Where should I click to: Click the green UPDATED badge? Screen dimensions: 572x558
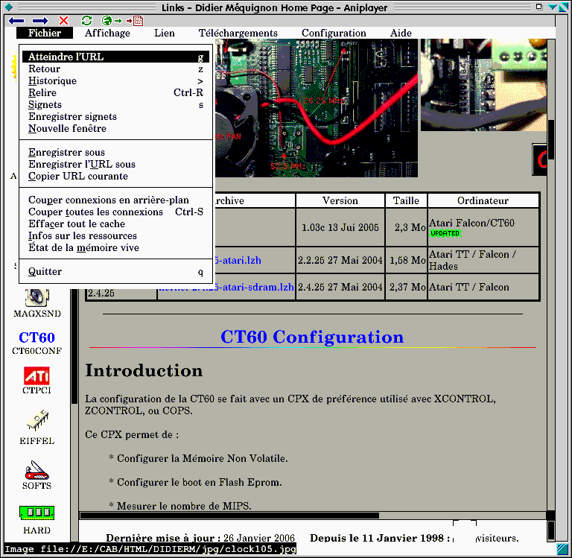point(445,234)
